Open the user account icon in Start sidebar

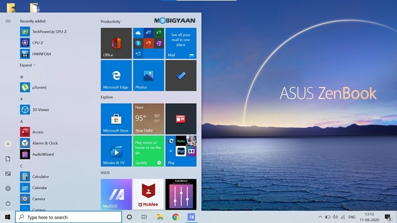[8, 144]
